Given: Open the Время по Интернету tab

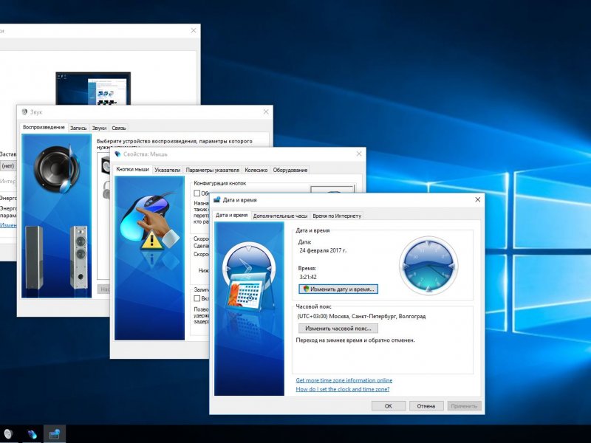Looking at the screenshot, I should click(x=337, y=216).
